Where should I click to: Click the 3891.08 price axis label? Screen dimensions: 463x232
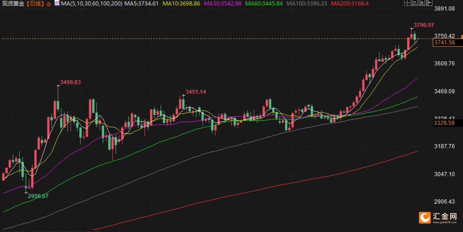pos(444,8)
